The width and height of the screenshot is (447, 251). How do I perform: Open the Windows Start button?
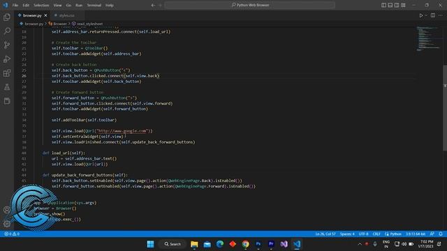150,244
